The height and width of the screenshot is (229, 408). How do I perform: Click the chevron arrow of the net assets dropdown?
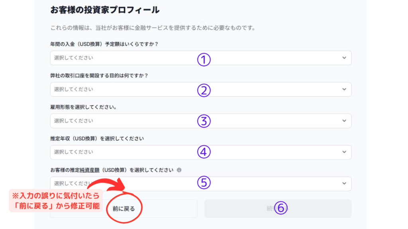pyautogui.click(x=344, y=183)
